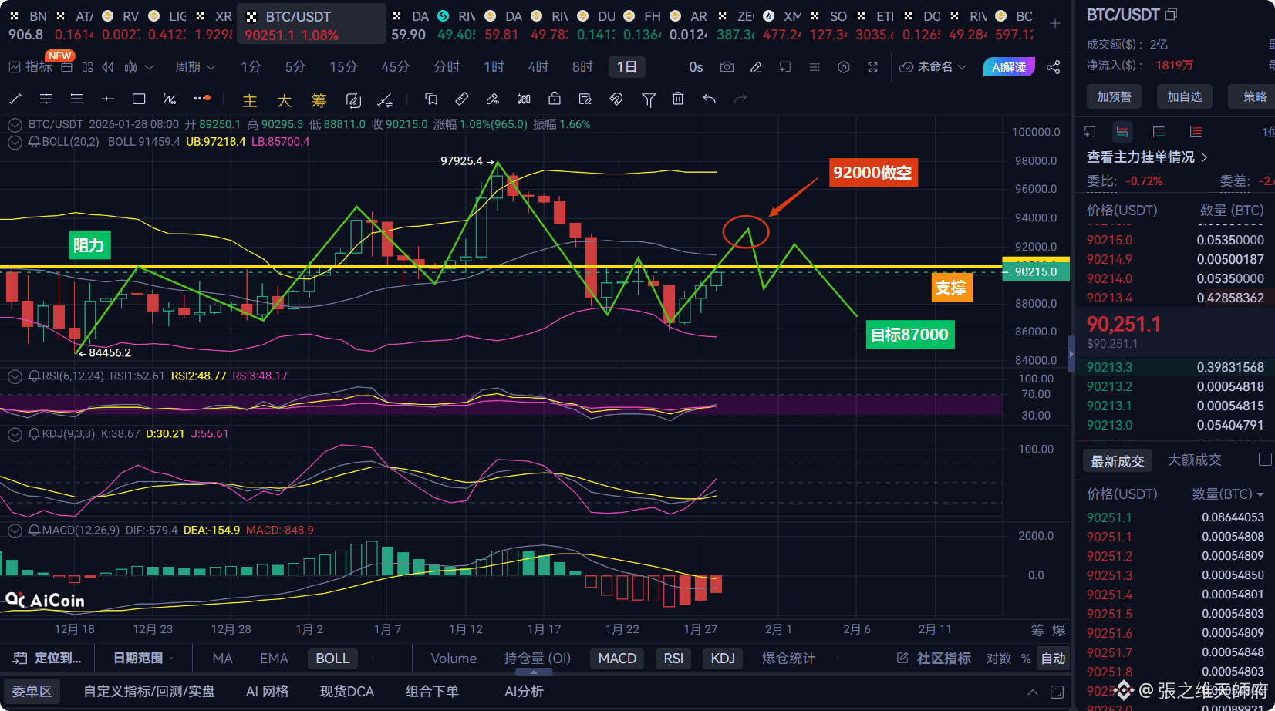Screen dimensions: 1275x711
Task: Click the AI解读 button
Action: (x=1009, y=67)
